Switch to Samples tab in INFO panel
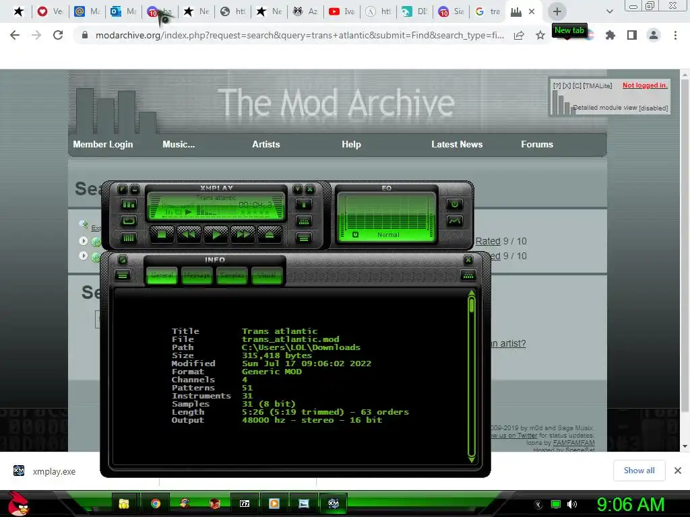 [x=232, y=275]
